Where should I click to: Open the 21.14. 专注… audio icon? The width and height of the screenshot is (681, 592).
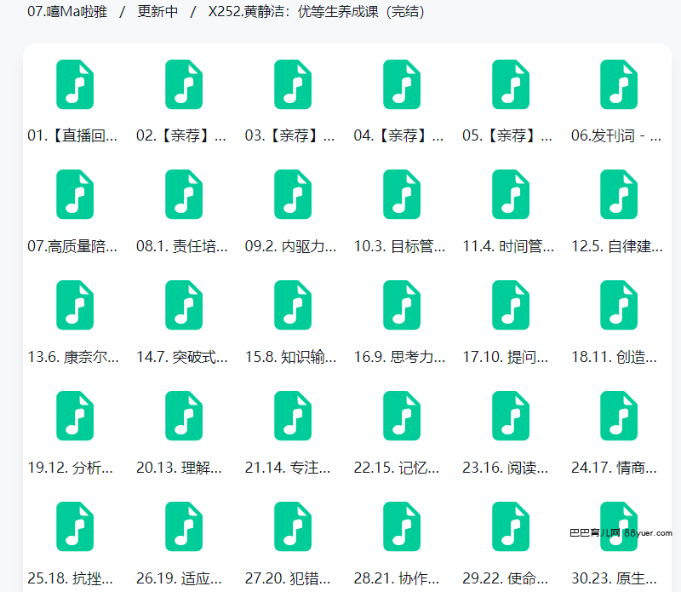[293, 416]
